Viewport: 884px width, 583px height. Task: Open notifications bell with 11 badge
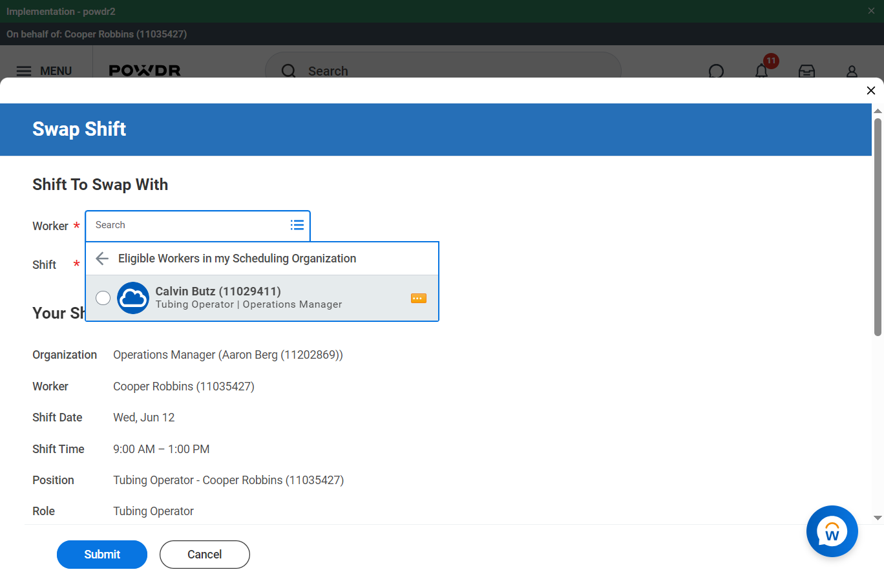click(762, 70)
